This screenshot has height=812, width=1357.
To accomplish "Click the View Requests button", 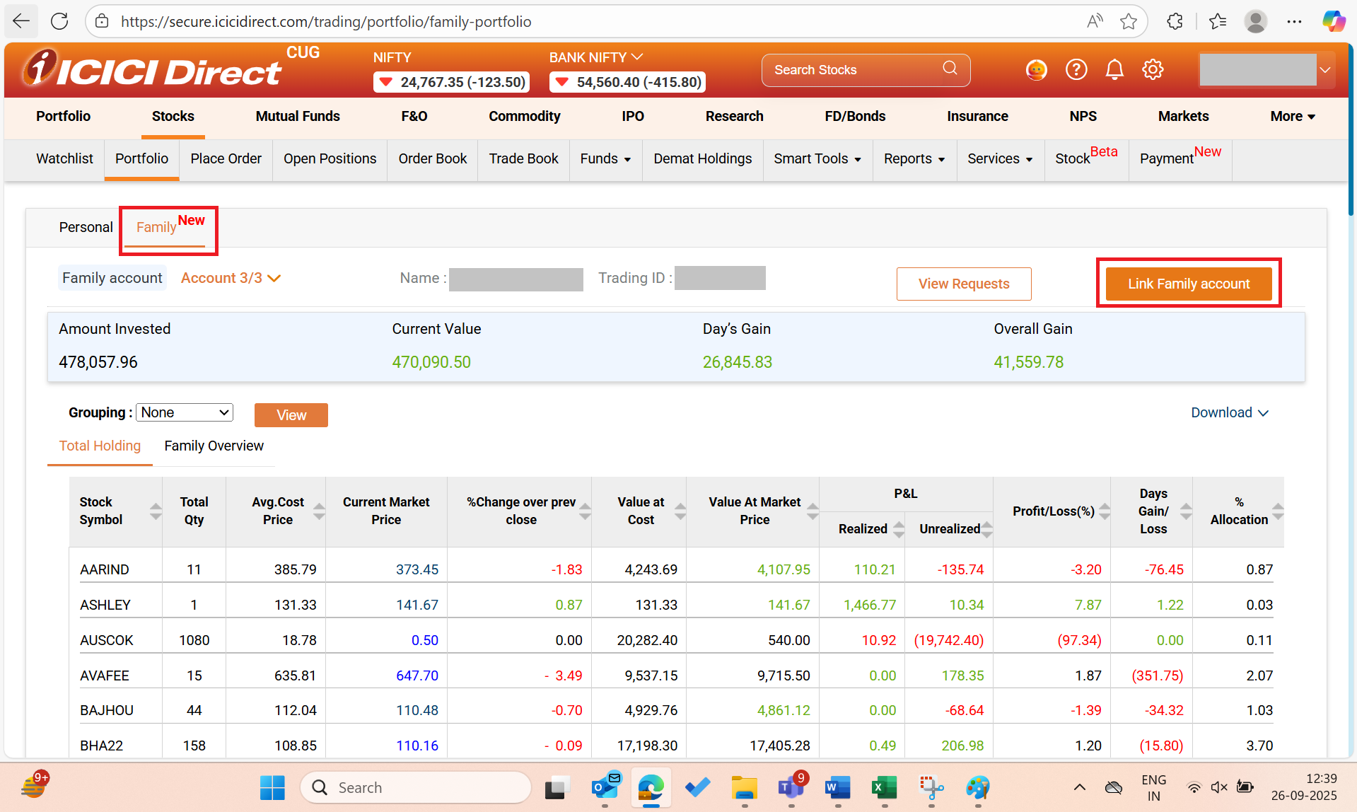I will (x=963, y=284).
